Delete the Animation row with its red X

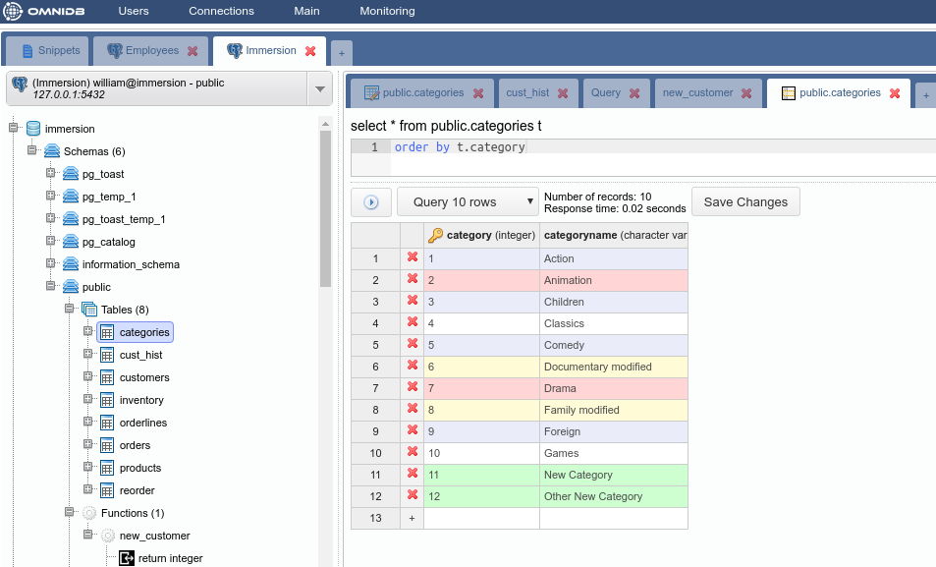pyautogui.click(x=412, y=278)
